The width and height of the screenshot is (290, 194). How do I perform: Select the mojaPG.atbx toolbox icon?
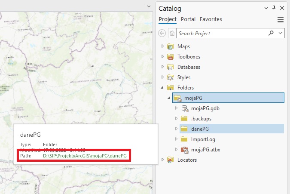pos(185,150)
